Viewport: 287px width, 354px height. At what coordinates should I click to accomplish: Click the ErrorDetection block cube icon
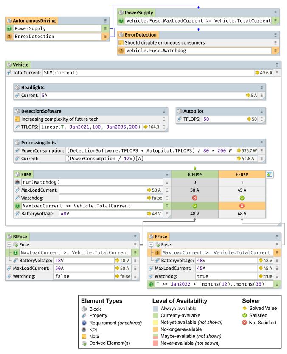click(x=121, y=35)
